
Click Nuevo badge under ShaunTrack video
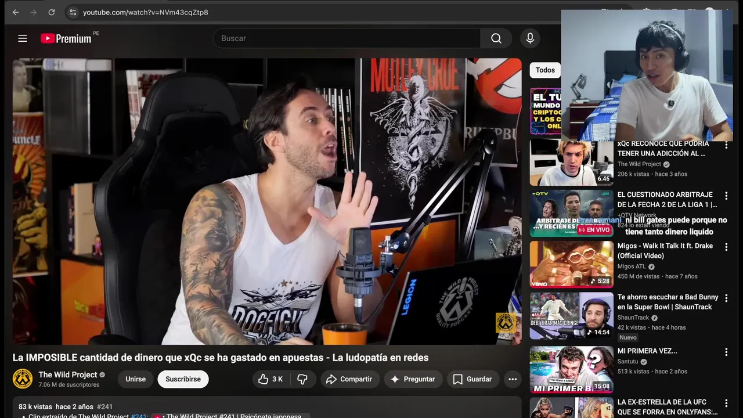pos(627,337)
